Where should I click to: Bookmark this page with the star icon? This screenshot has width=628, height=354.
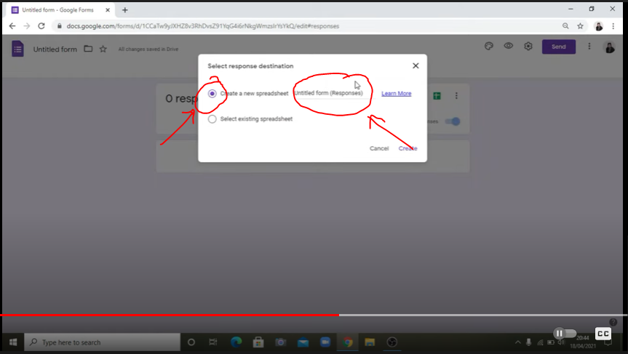tap(580, 26)
